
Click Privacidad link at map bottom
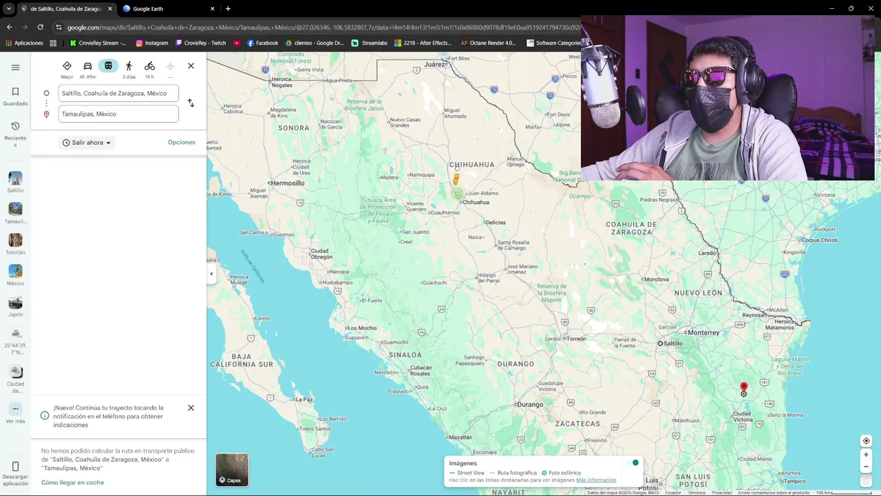(722, 493)
